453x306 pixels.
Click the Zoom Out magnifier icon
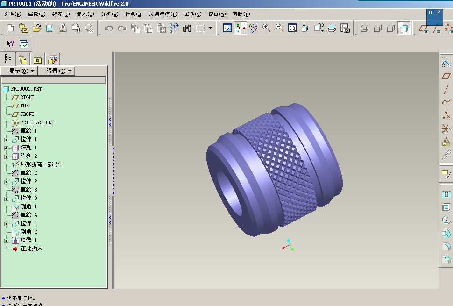[x=279, y=28]
